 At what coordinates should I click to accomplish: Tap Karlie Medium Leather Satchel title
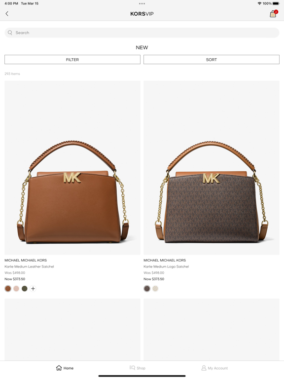click(x=29, y=266)
